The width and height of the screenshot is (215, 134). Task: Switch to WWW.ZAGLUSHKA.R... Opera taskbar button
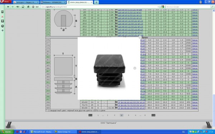89,132
